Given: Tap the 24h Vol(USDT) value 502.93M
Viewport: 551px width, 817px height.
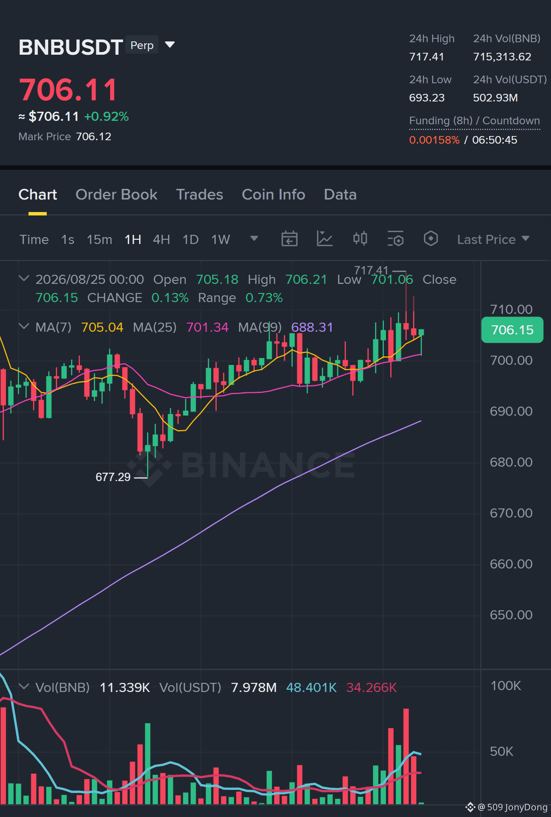Looking at the screenshot, I should (x=496, y=98).
